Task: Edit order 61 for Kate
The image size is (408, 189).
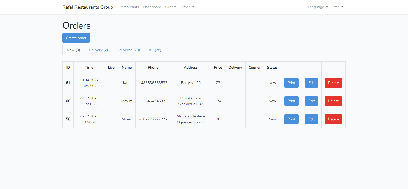Action: pyautogui.click(x=312, y=83)
